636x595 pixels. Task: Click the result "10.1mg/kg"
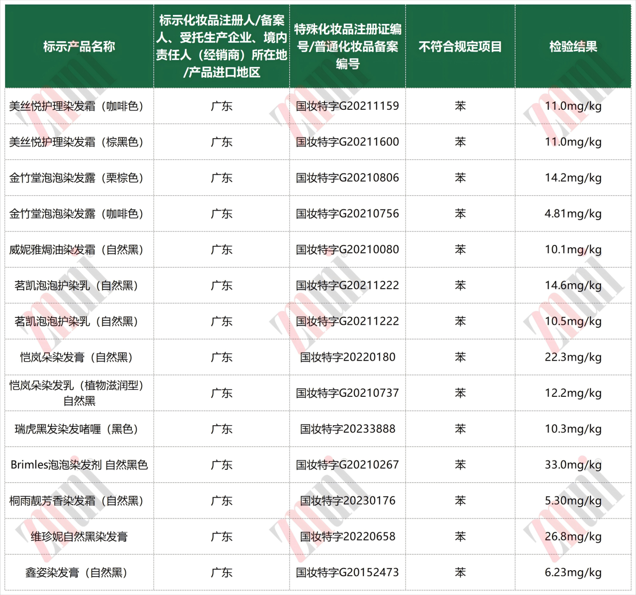point(573,249)
